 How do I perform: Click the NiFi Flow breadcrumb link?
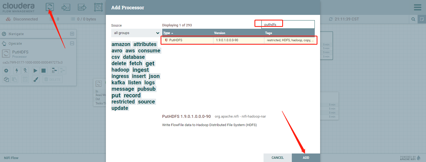11,158
